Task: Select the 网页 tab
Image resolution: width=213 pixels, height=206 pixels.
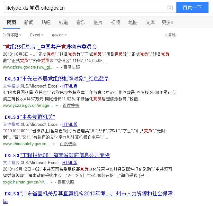Action: [x=12, y=22]
